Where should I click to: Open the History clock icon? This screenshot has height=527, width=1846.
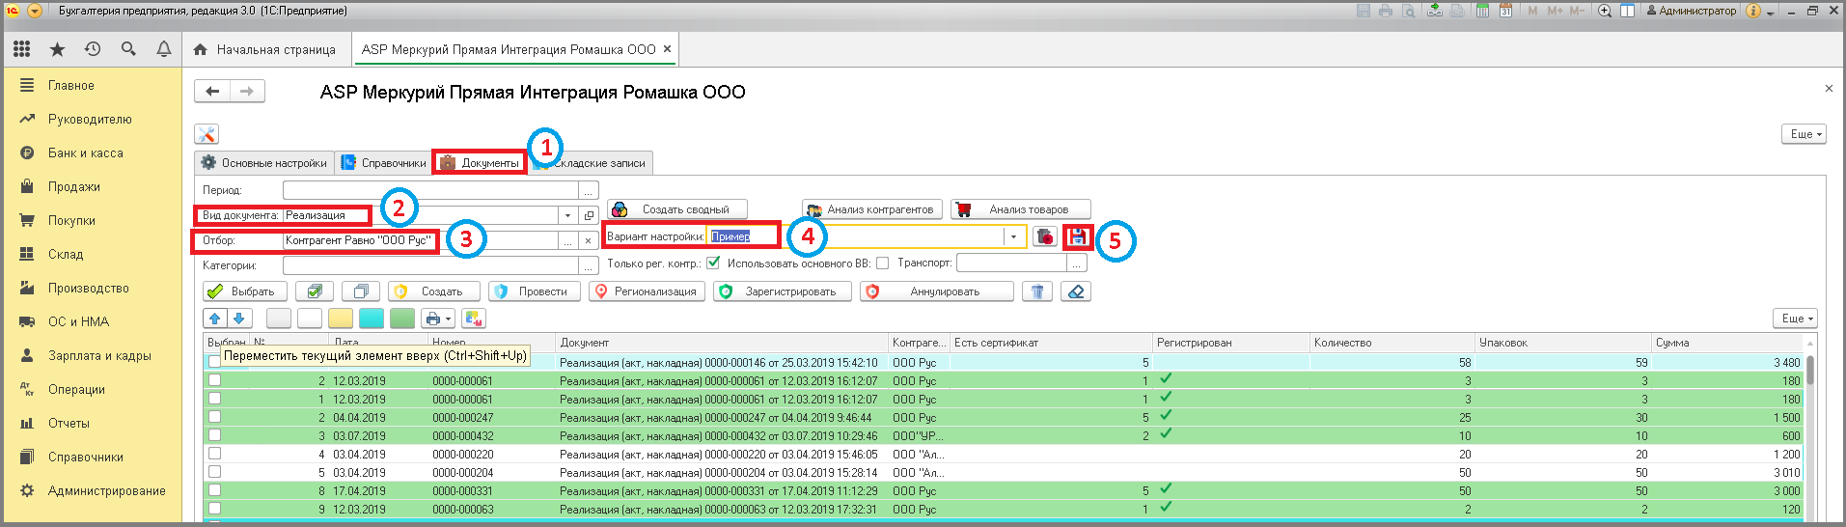click(93, 48)
